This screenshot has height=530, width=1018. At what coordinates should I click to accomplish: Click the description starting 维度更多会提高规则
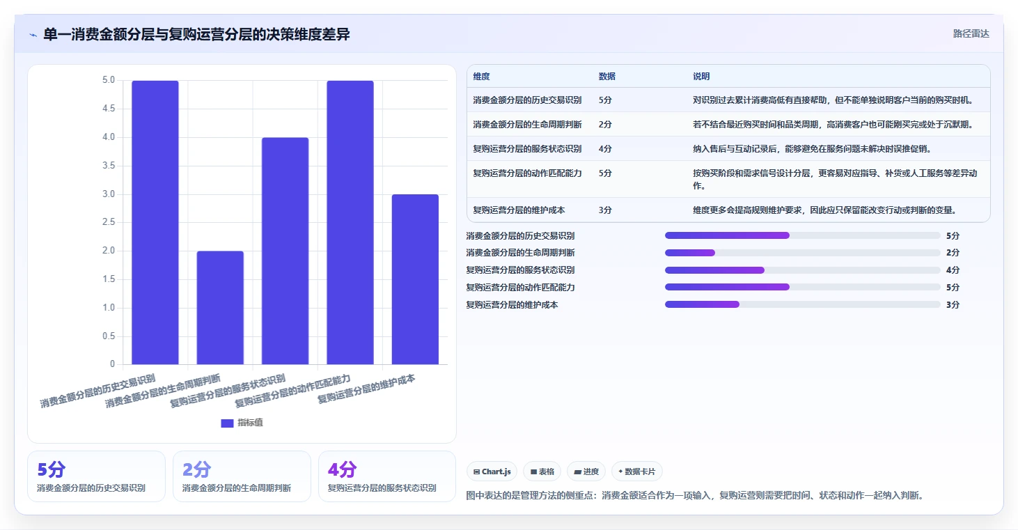[x=824, y=210]
